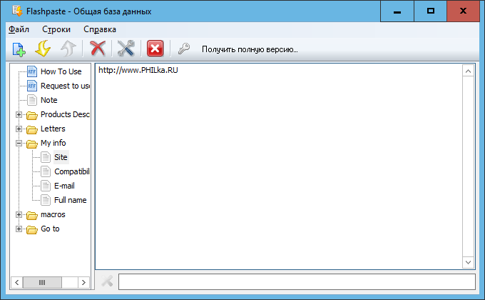Click the RTF icon next to Request to use
Image resolution: width=485 pixels, height=300 pixels.
[32, 86]
